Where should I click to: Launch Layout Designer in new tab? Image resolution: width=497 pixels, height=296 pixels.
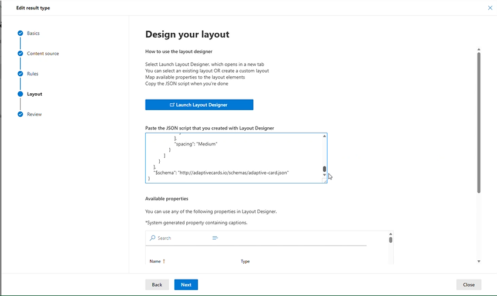(199, 105)
